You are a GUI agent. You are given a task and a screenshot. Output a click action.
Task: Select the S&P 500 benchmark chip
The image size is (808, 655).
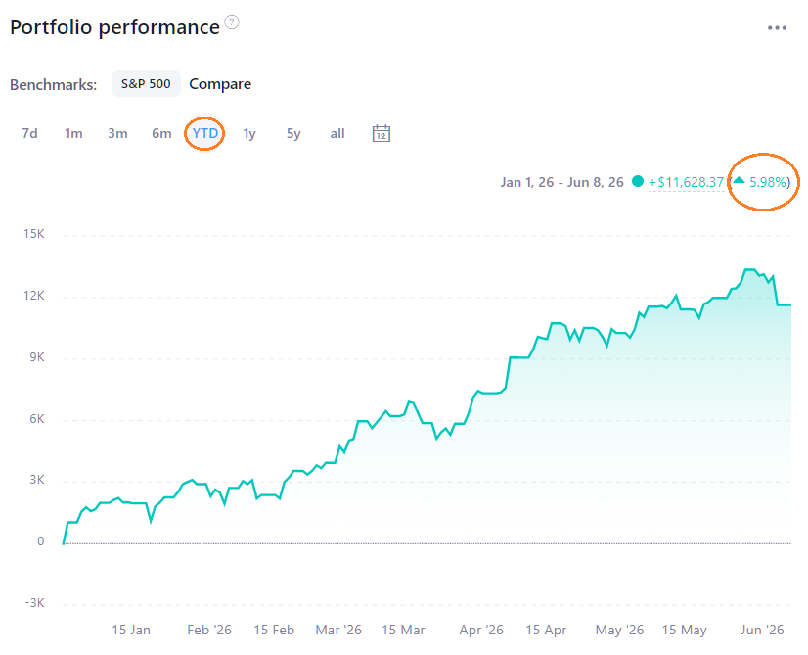(x=146, y=83)
